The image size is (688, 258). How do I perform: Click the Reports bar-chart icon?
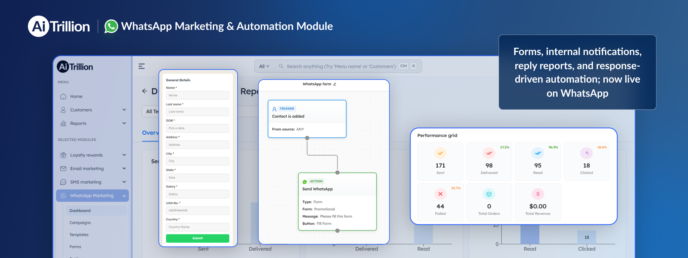63,123
